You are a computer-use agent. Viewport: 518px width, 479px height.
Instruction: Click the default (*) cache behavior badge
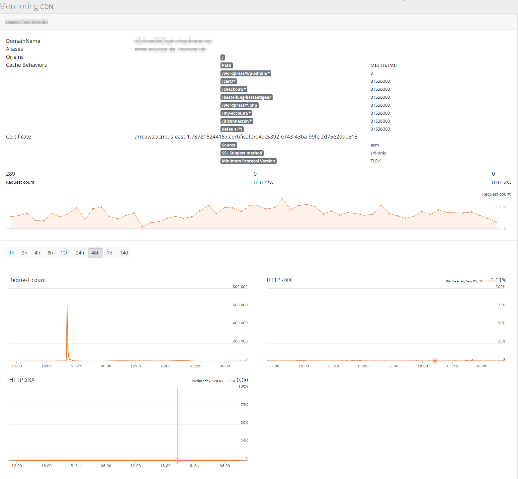pyautogui.click(x=232, y=129)
